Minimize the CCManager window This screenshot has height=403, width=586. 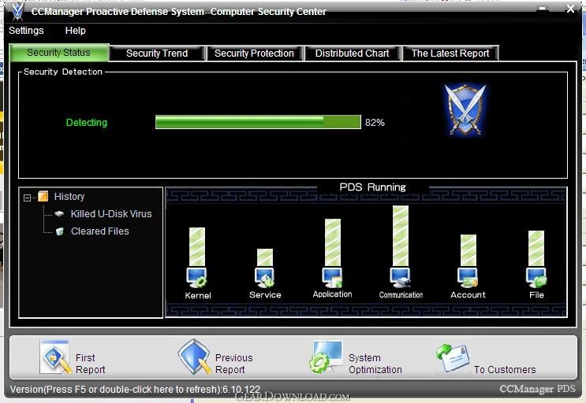[543, 9]
